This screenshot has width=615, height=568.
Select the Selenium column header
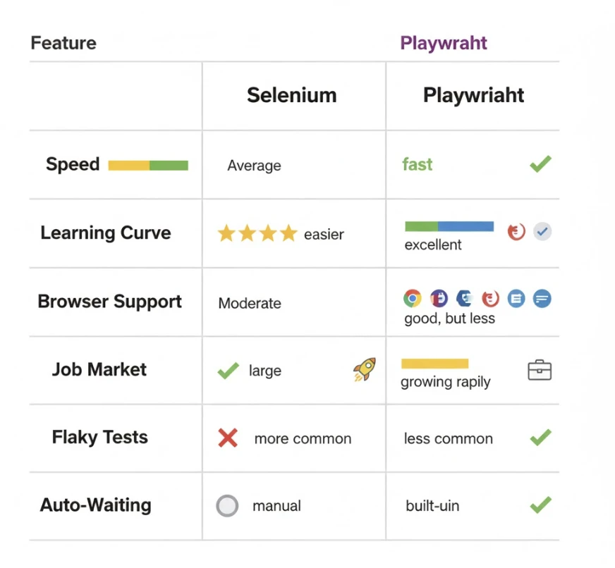291,96
